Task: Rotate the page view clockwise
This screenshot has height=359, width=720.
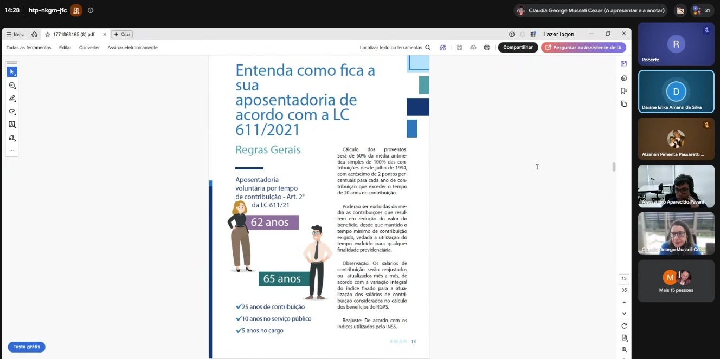Action: 624,326
